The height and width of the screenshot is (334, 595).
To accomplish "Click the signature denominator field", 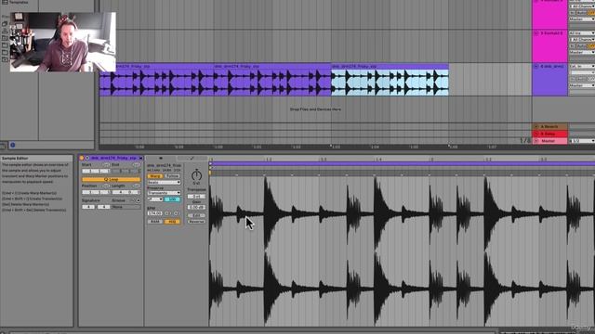I will [103, 207].
